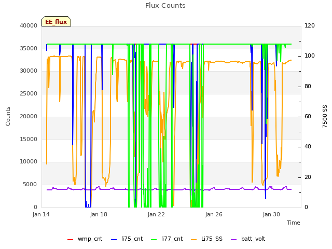Click the Time x-axis label
The image size is (332, 249).
click(294, 223)
